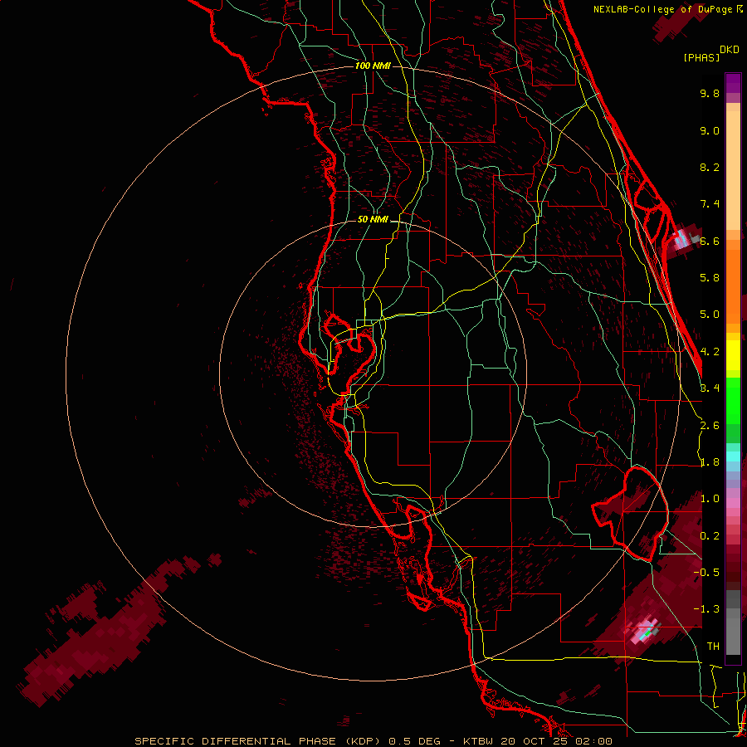
Task: Click the 4.2 value on the scale
Action: 710,352
